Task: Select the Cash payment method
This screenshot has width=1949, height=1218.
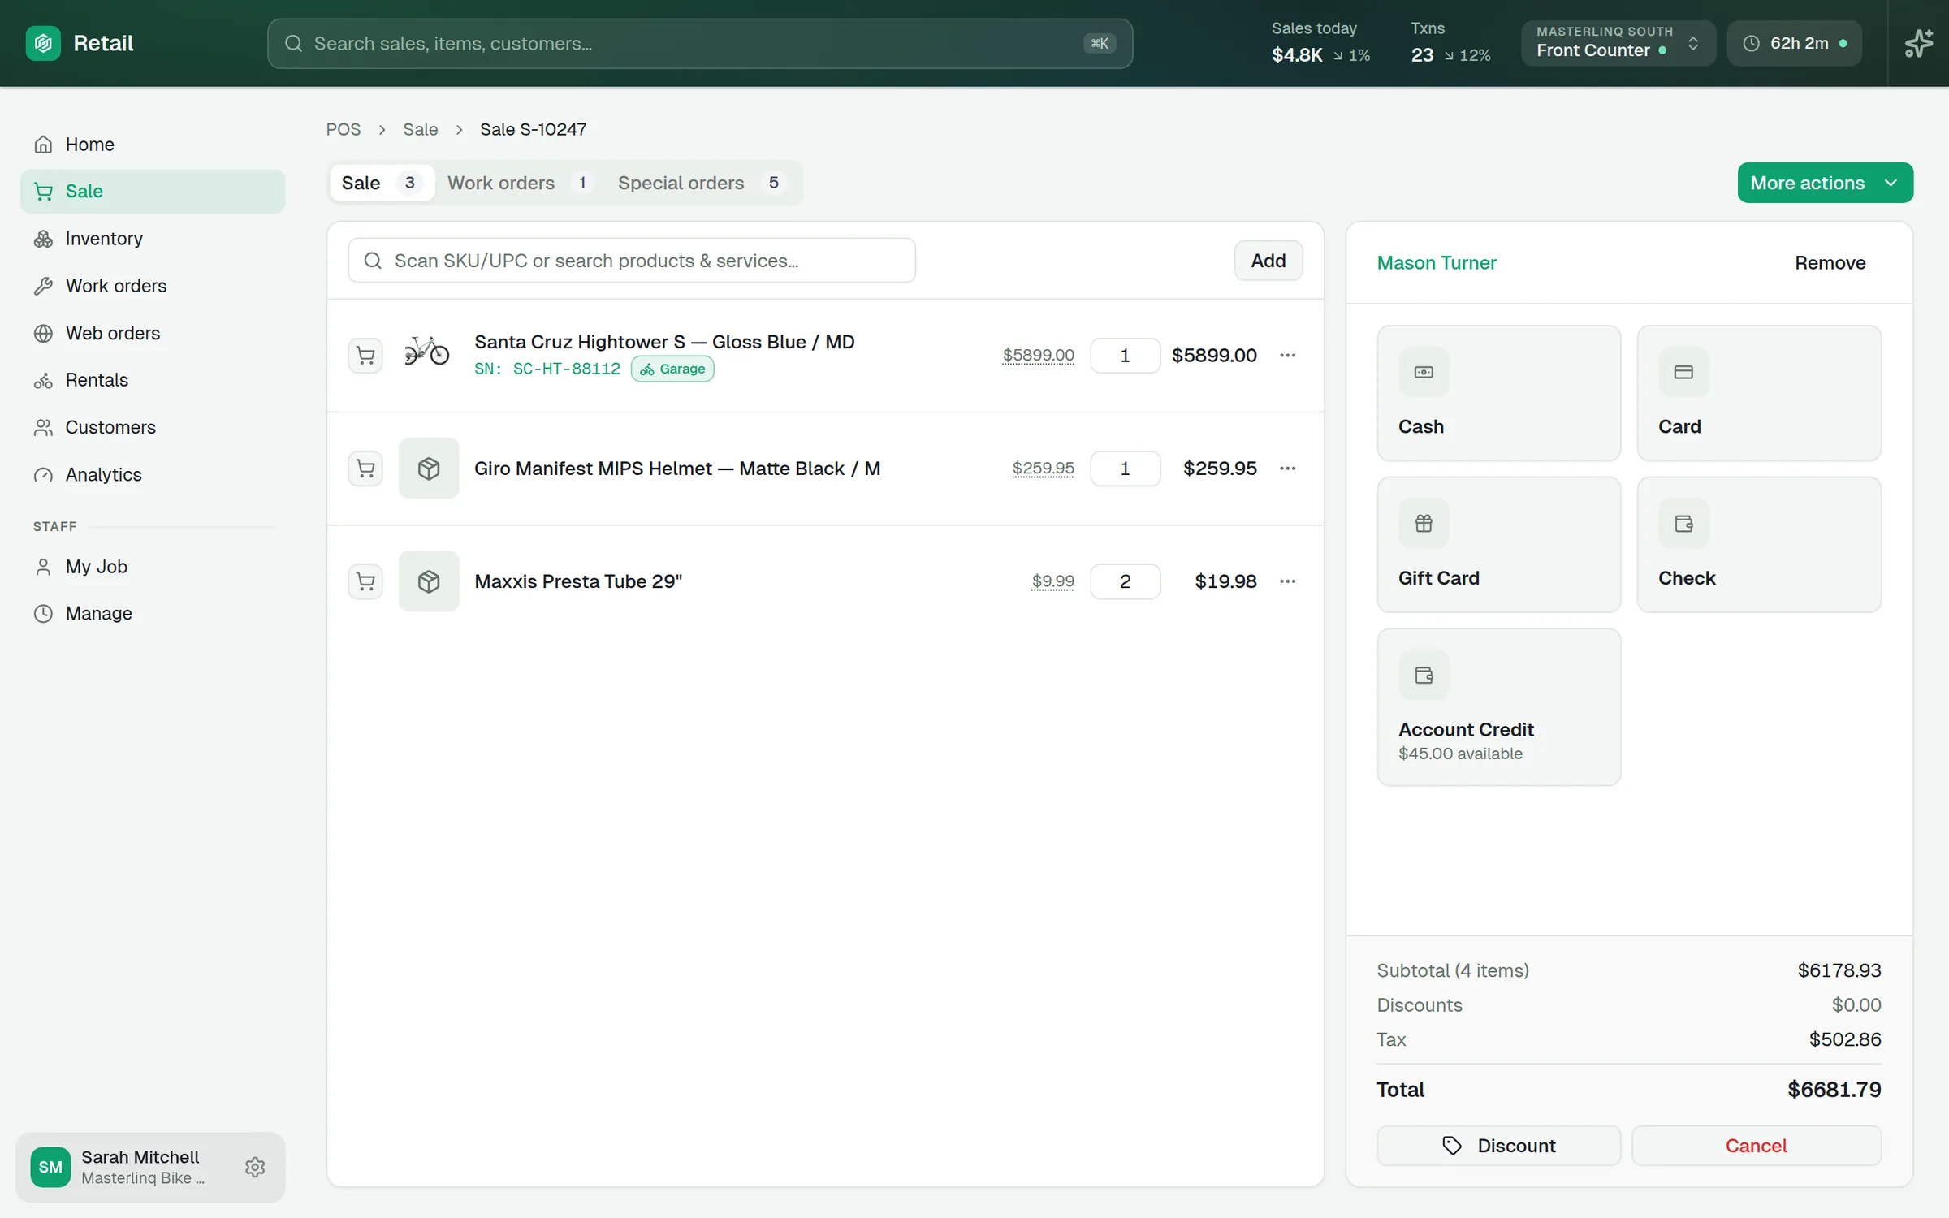Action: click(1499, 393)
